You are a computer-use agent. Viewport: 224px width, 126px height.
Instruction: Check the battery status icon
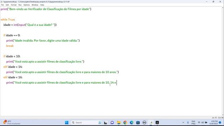click(206, 122)
